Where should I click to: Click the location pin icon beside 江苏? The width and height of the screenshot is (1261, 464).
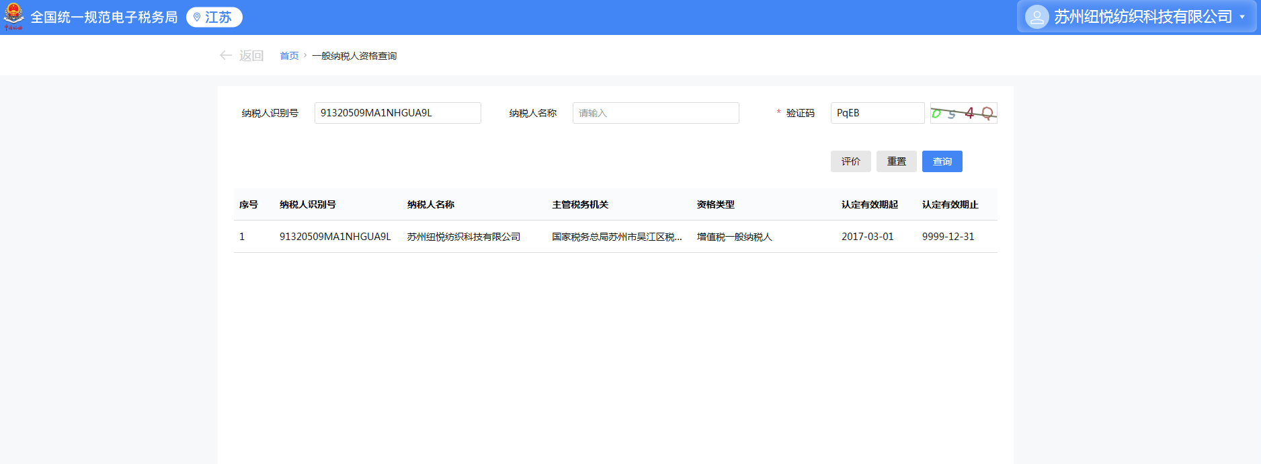tap(197, 17)
